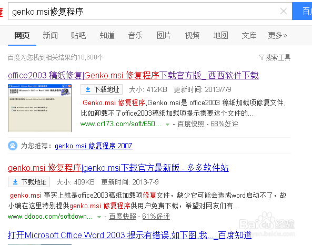
Task: Open the 音乐 tab
Action: [x=135, y=36]
